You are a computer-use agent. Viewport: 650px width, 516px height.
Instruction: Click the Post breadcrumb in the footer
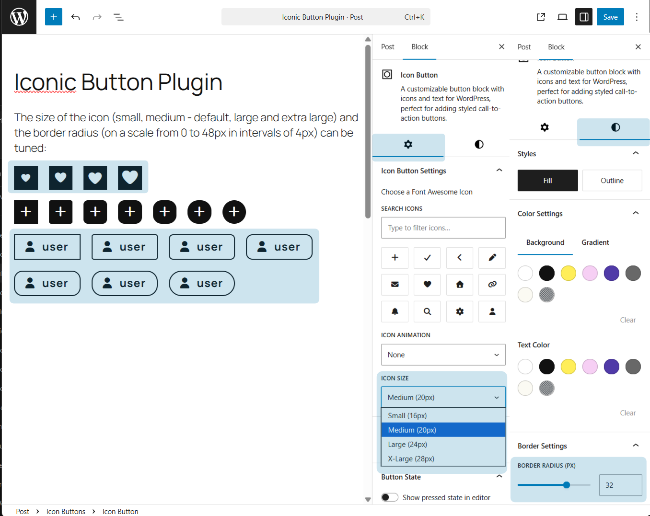coord(23,511)
